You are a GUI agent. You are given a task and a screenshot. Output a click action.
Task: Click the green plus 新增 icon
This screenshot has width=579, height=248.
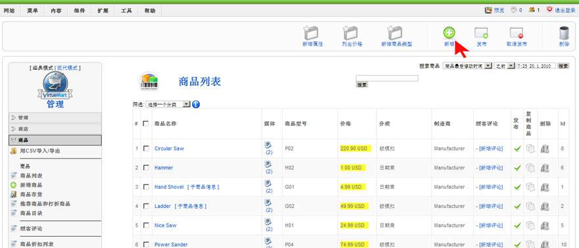click(449, 33)
